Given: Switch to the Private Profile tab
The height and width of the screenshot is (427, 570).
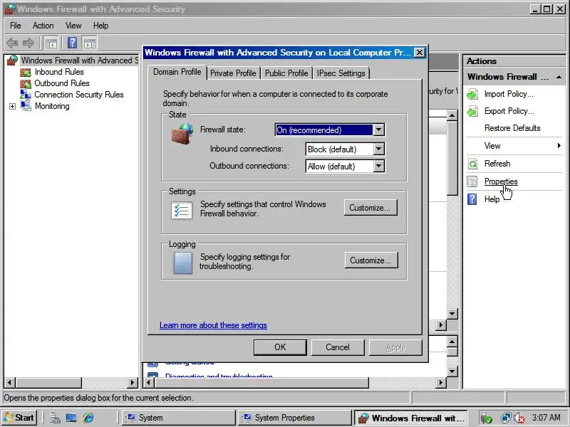Looking at the screenshot, I should tap(233, 73).
